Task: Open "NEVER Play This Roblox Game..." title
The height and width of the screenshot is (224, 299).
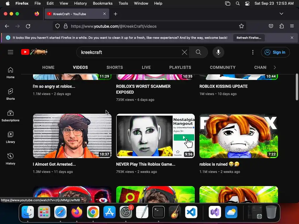Action: tap(146, 164)
